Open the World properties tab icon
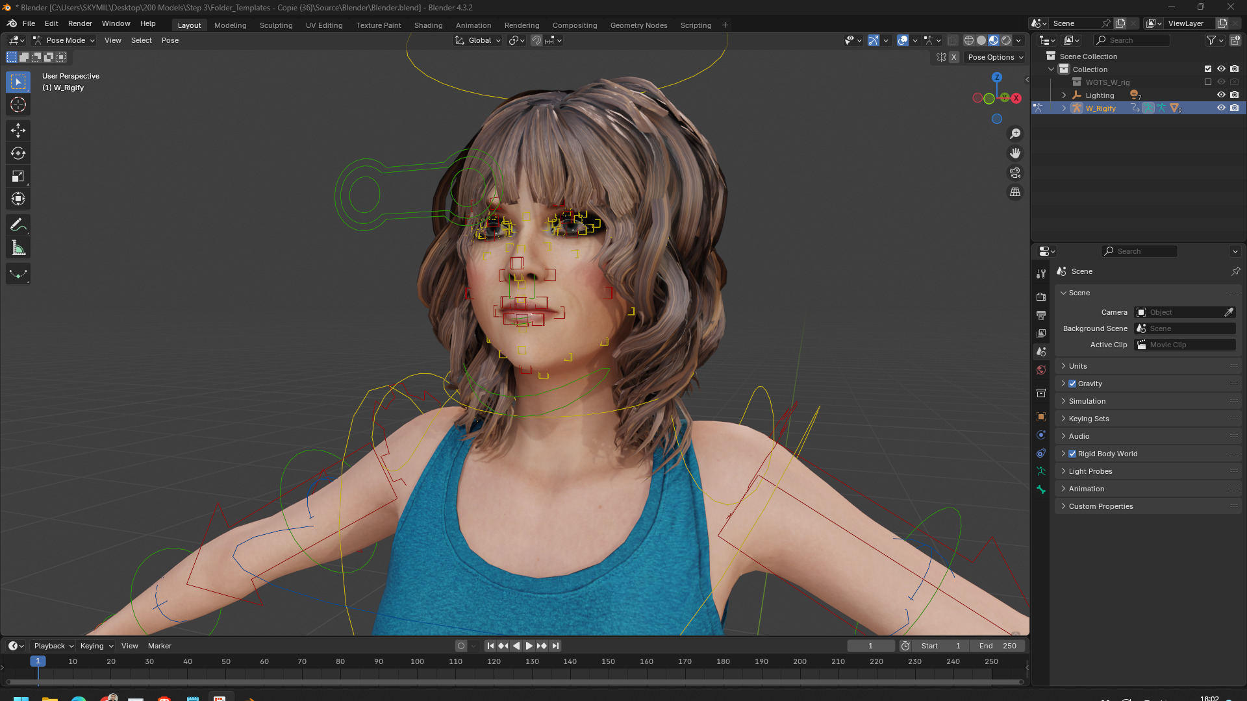Screen dimensions: 1247x701 [1041, 370]
